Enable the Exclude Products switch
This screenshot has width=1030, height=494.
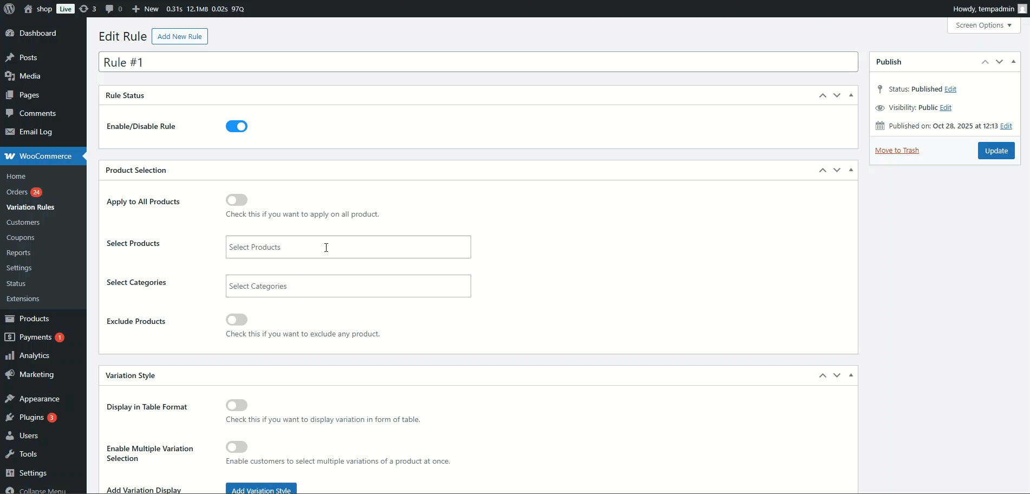[237, 320]
